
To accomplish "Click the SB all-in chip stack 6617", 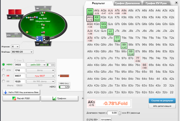I will pyautogui.click(x=32, y=18).
